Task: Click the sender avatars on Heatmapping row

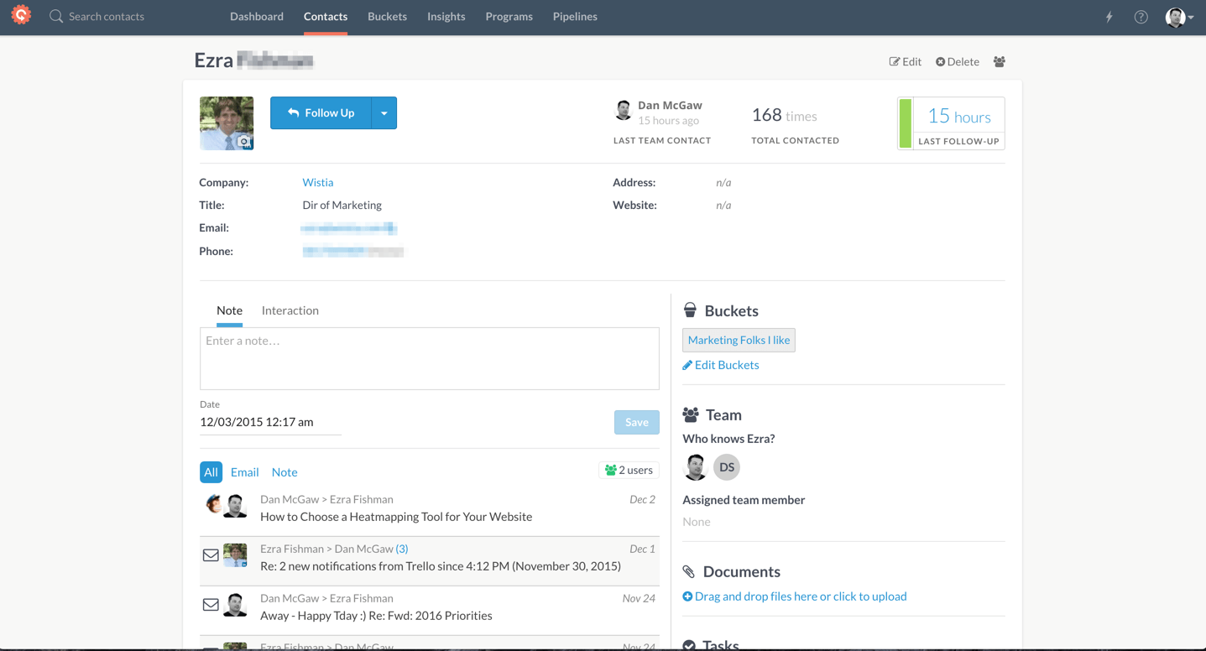Action: [226, 506]
